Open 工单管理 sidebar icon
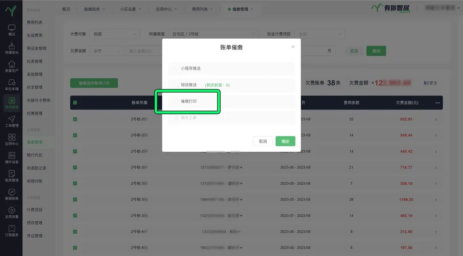 click(x=12, y=122)
